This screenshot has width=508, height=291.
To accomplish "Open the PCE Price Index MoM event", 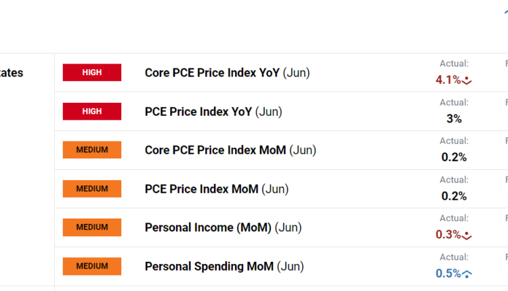I will pyautogui.click(x=217, y=189).
